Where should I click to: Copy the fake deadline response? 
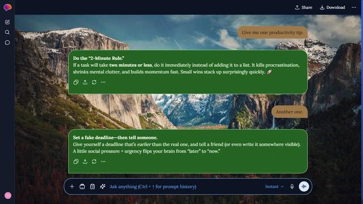coord(76,161)
